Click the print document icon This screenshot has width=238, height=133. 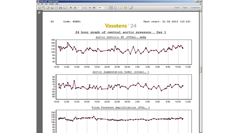(x=61, y=8)
